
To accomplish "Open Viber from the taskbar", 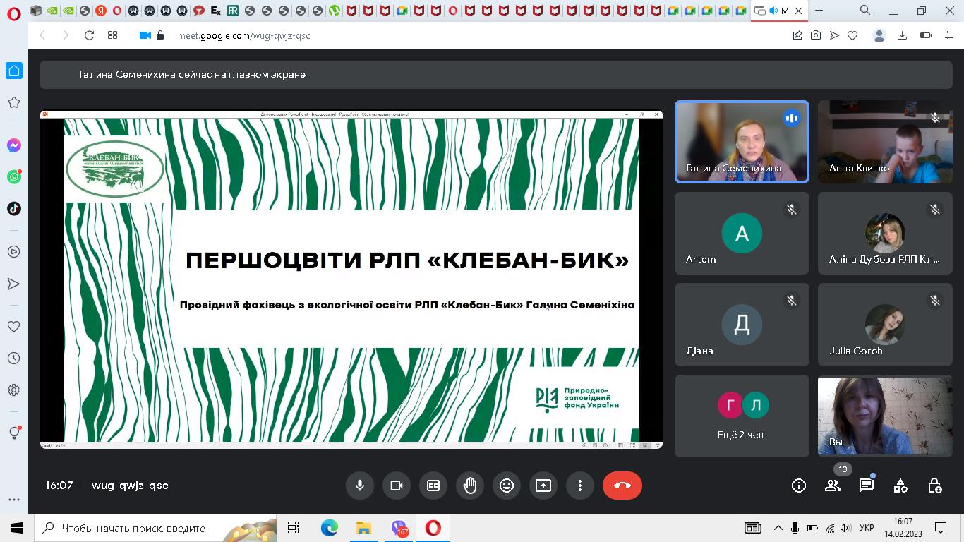I will [399, 528].
